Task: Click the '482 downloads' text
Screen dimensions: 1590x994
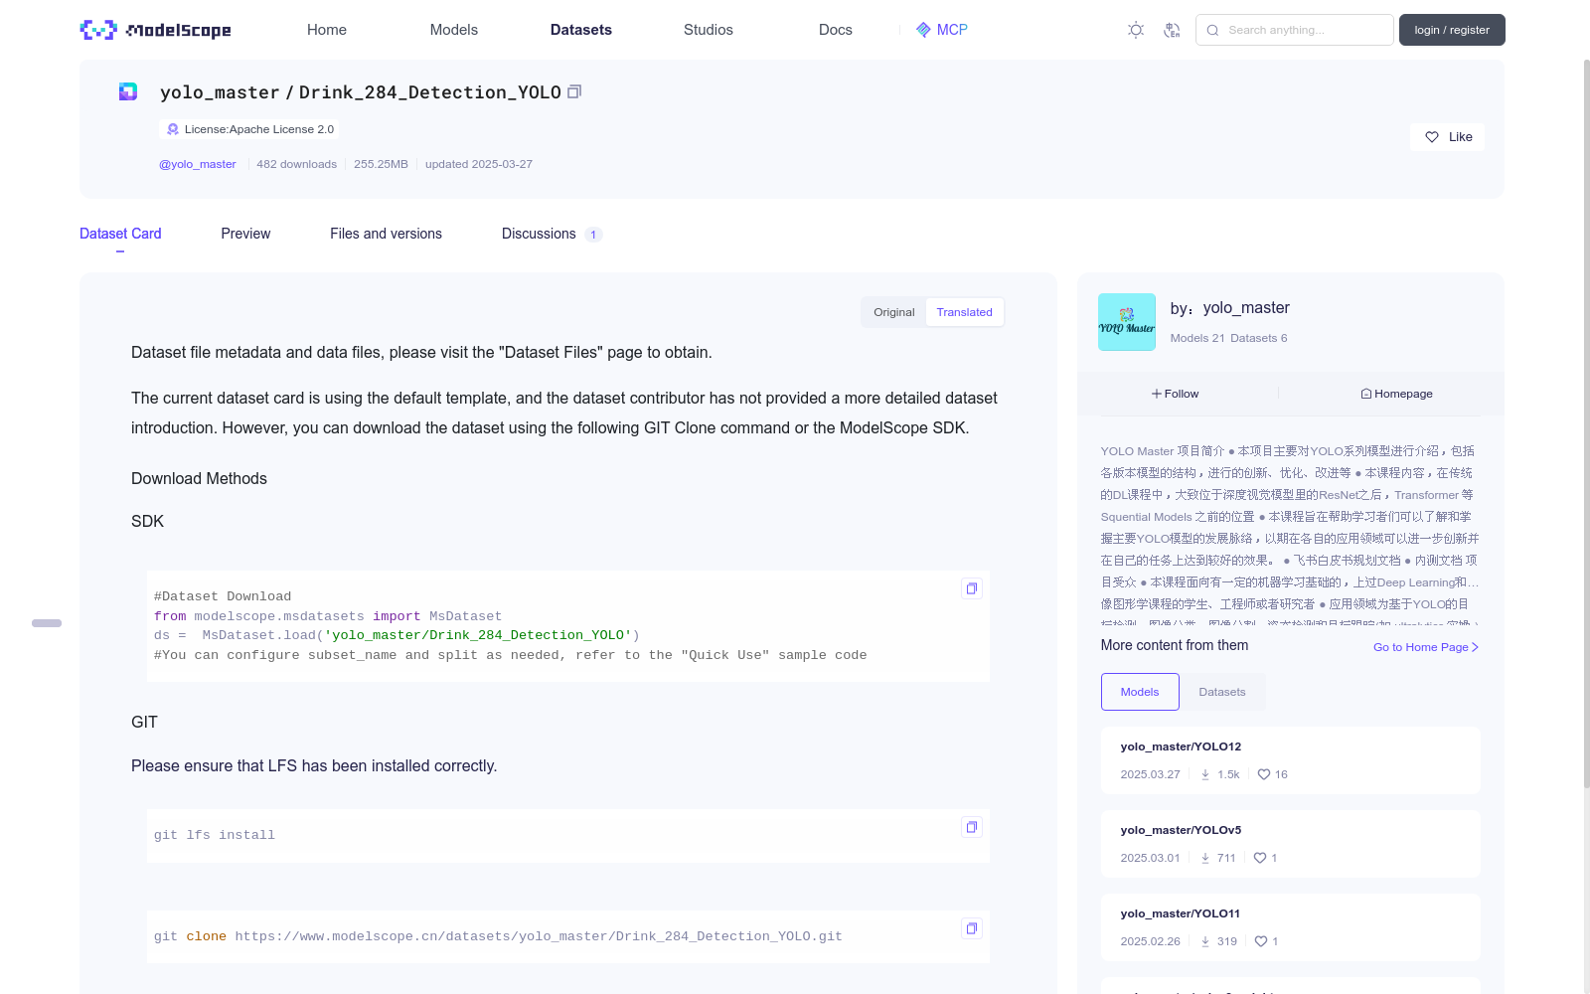Action: [296, 164]
